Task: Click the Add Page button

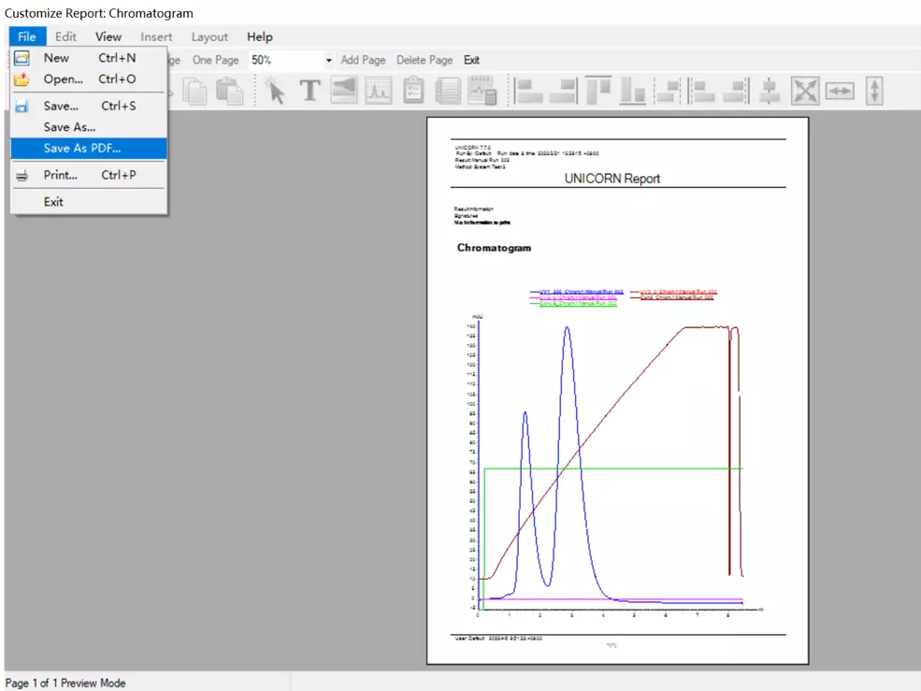Action: pyautogui.click(x=363, y=60)
